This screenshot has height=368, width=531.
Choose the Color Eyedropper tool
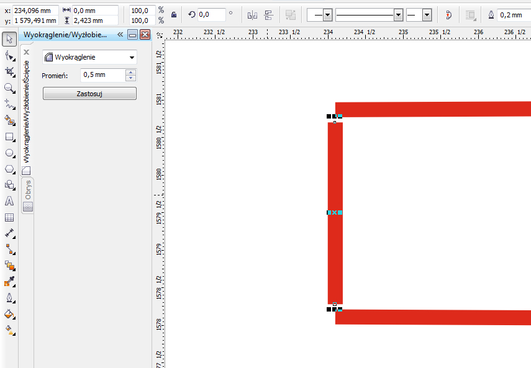tap(9, 282)
